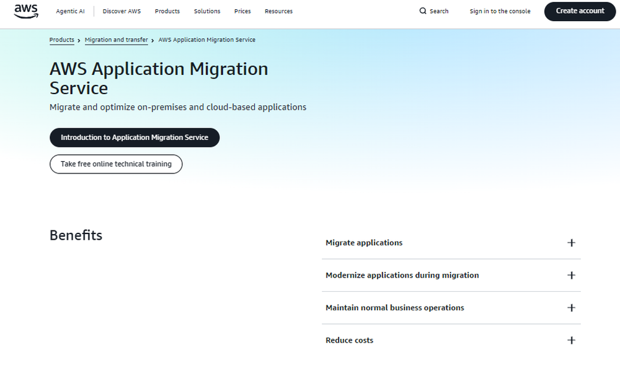
Task: Go to the Products breadcrumb link
Action: click(61, 40)
